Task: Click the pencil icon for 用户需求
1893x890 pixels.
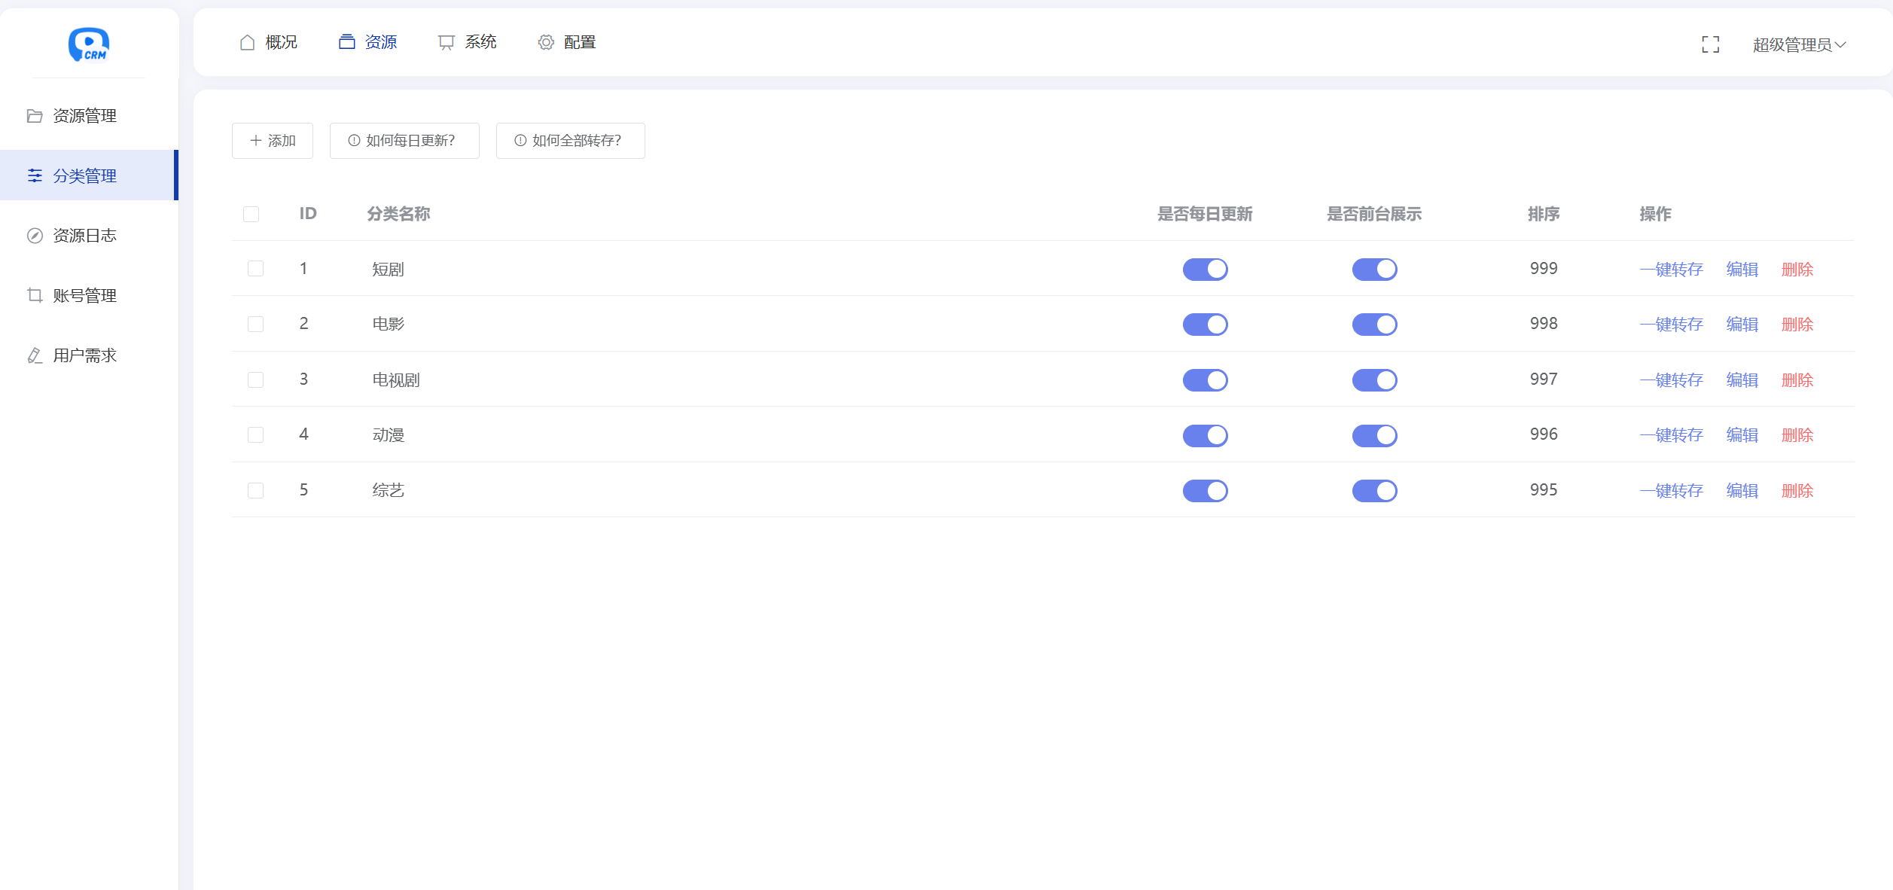Action: tap(35, 355)
